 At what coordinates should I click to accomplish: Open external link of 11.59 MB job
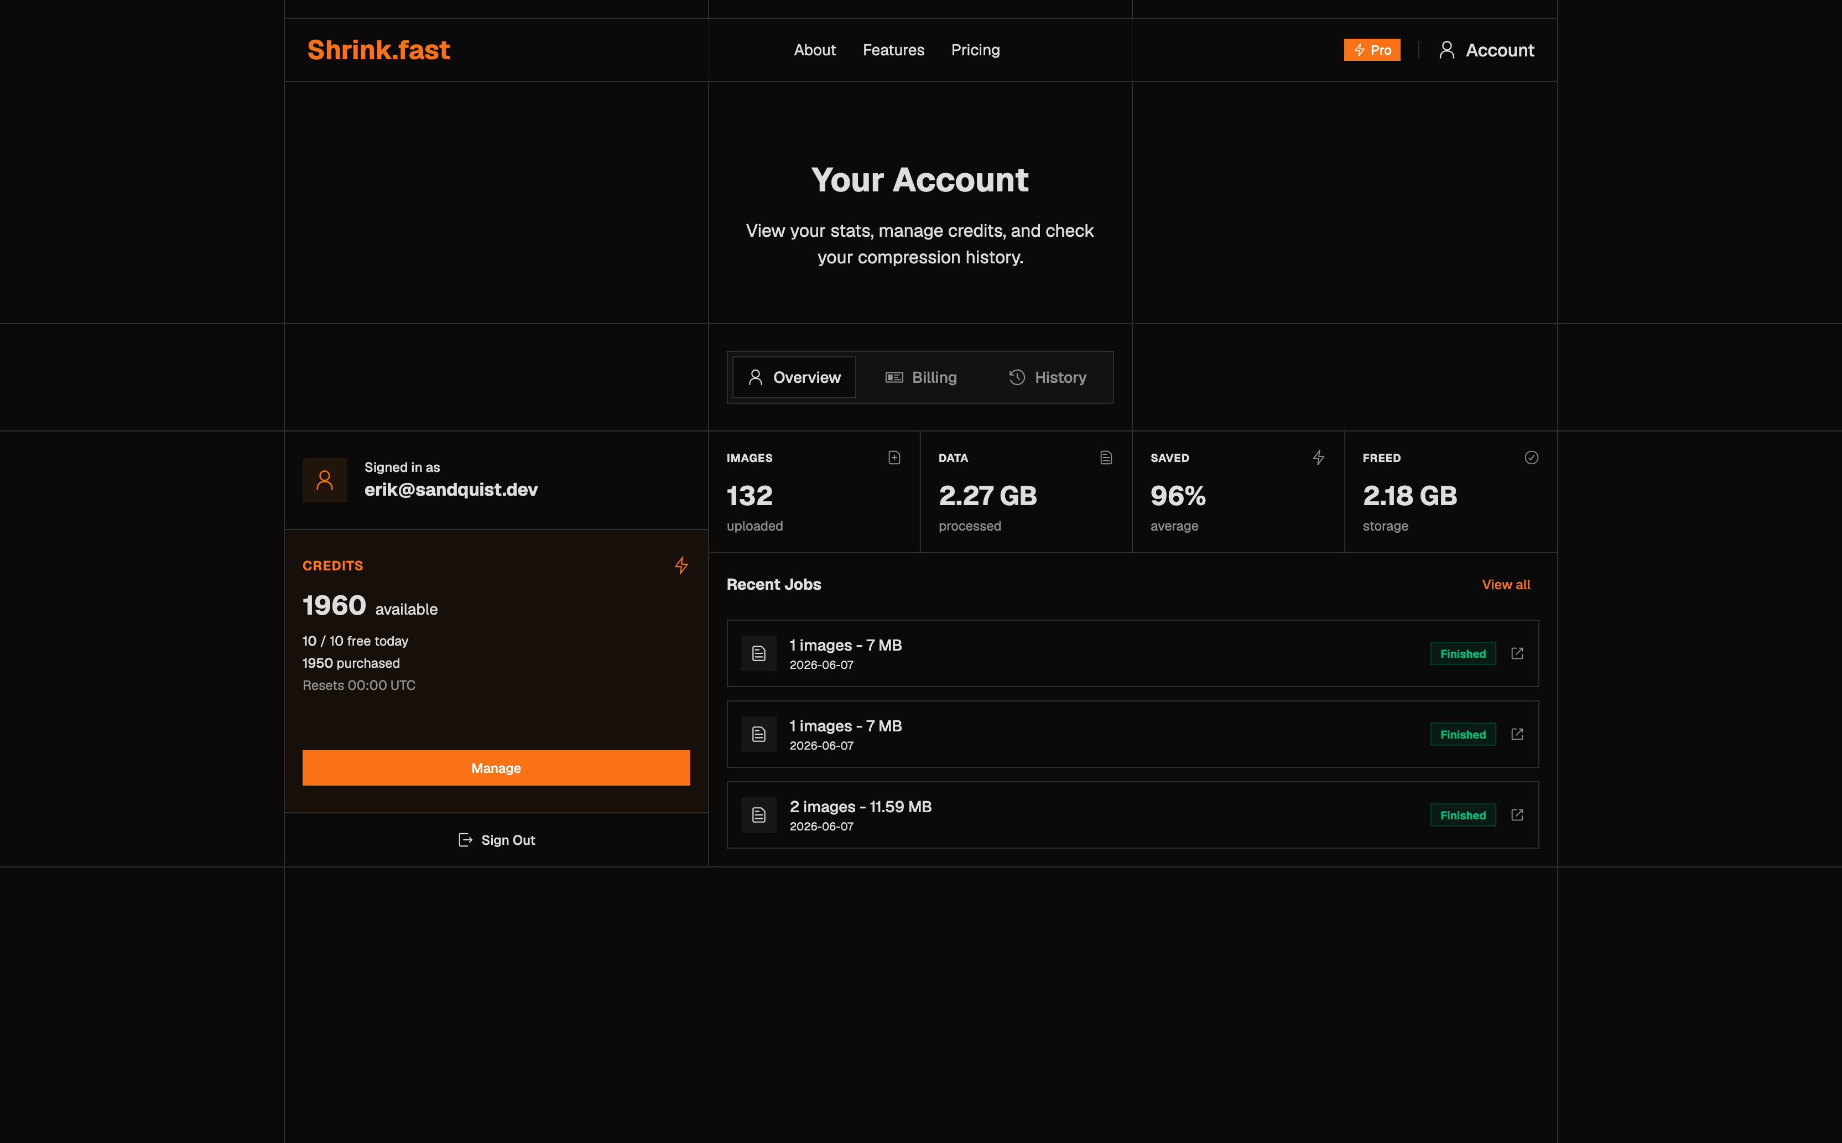coord(1517,815)
